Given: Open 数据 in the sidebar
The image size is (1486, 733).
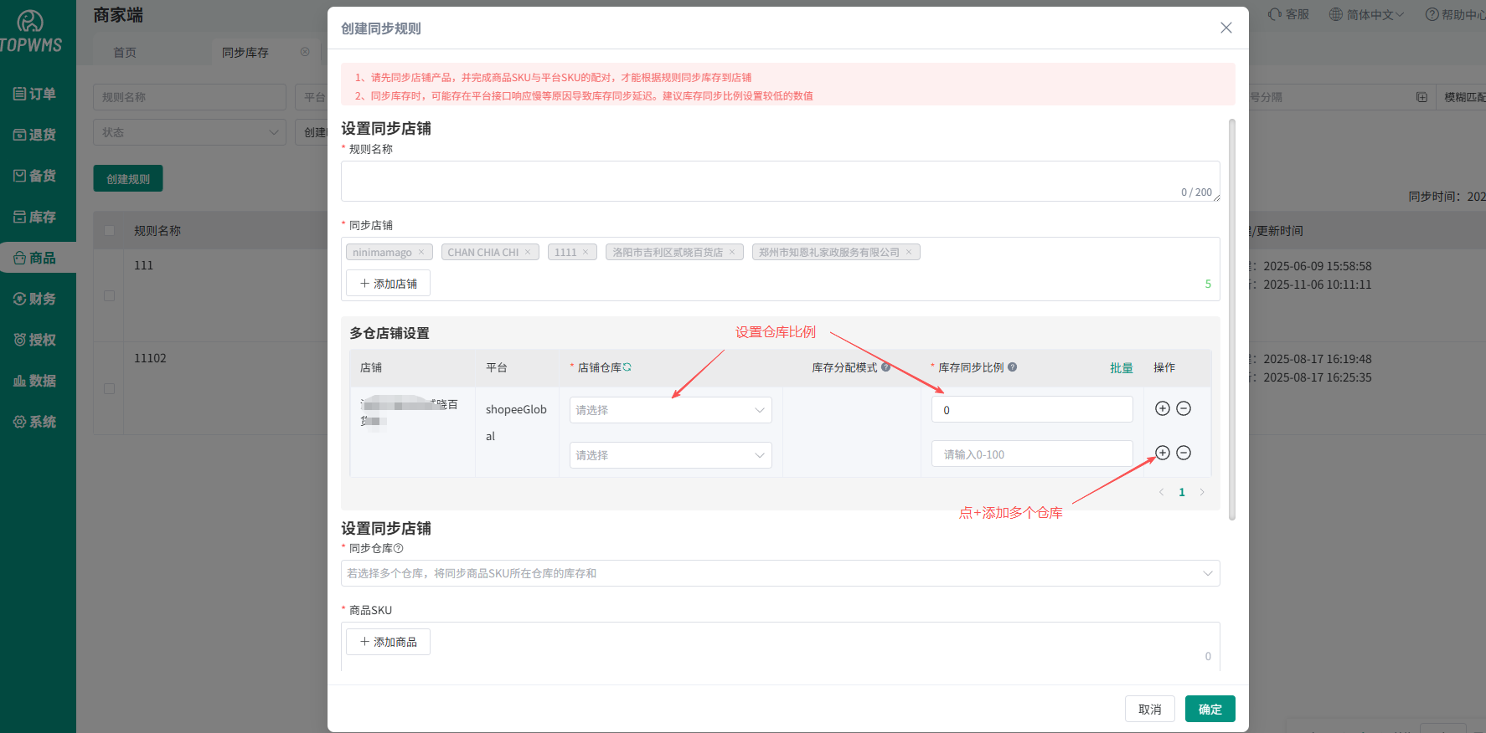Looking at the screenshot, I should 35,381.
